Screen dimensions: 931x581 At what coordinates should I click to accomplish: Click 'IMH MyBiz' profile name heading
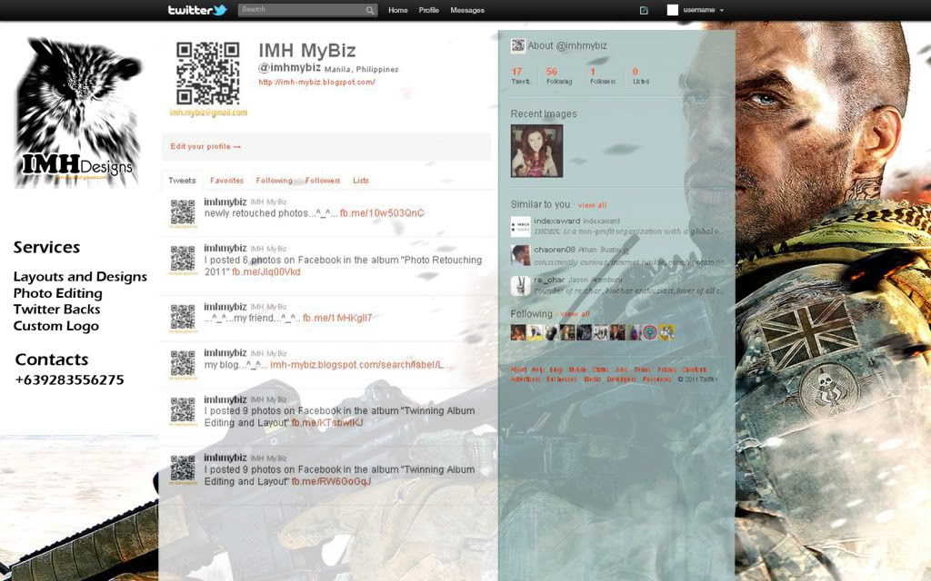[x=307, y=51]
